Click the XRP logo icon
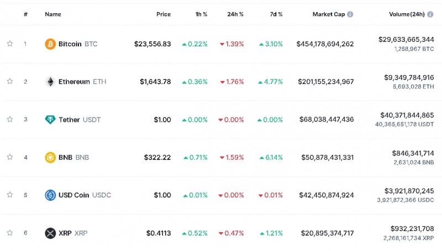The width and height of the screenshot is (442, 251). coord(50,233)
